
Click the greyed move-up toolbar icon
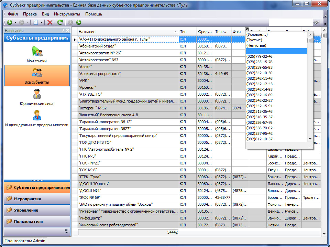pyautogui.click(x=70, y=22)
